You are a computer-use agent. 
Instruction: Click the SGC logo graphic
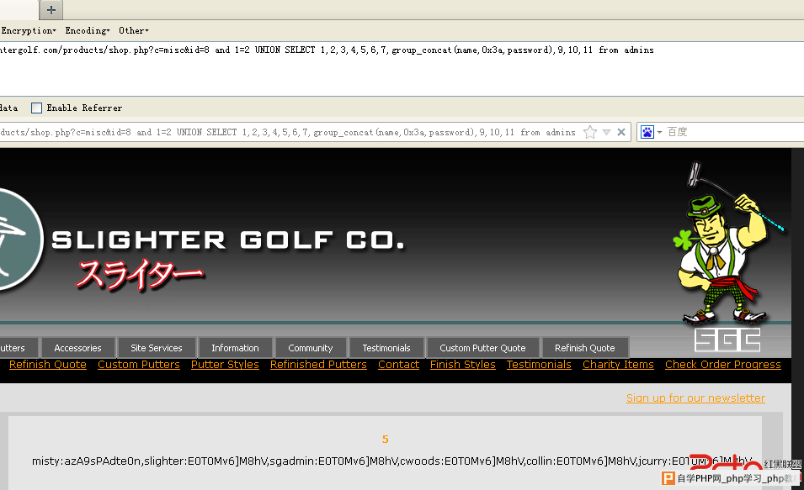tap(727, 340)
